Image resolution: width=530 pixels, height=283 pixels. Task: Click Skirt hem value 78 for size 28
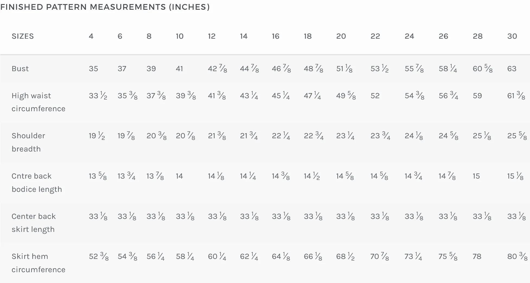pyautogui.click(x=477, y=256)
